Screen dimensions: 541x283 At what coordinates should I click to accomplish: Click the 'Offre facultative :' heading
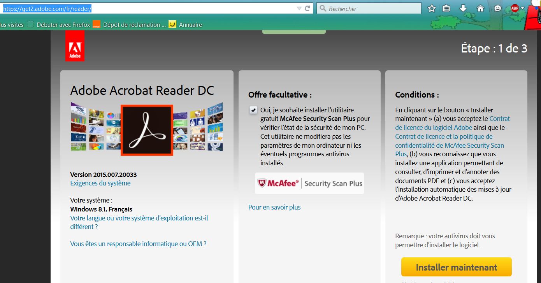[280, 94]
